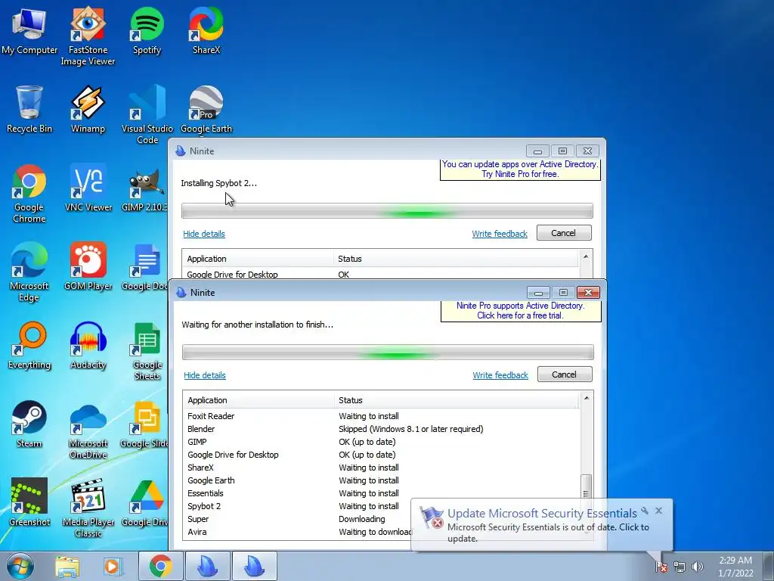Open the volume speaker tray icon
This screenshot has width=774, height=581.
coord(698,567)
